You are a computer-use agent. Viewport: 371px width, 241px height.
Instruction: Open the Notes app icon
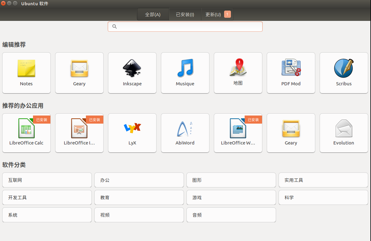(26, 68)
